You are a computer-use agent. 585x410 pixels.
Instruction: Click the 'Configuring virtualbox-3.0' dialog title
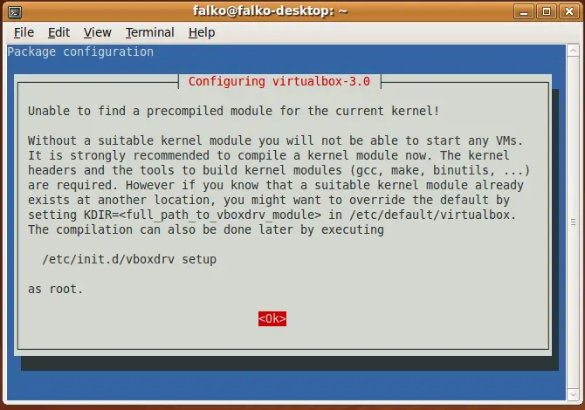pos(279,81)
